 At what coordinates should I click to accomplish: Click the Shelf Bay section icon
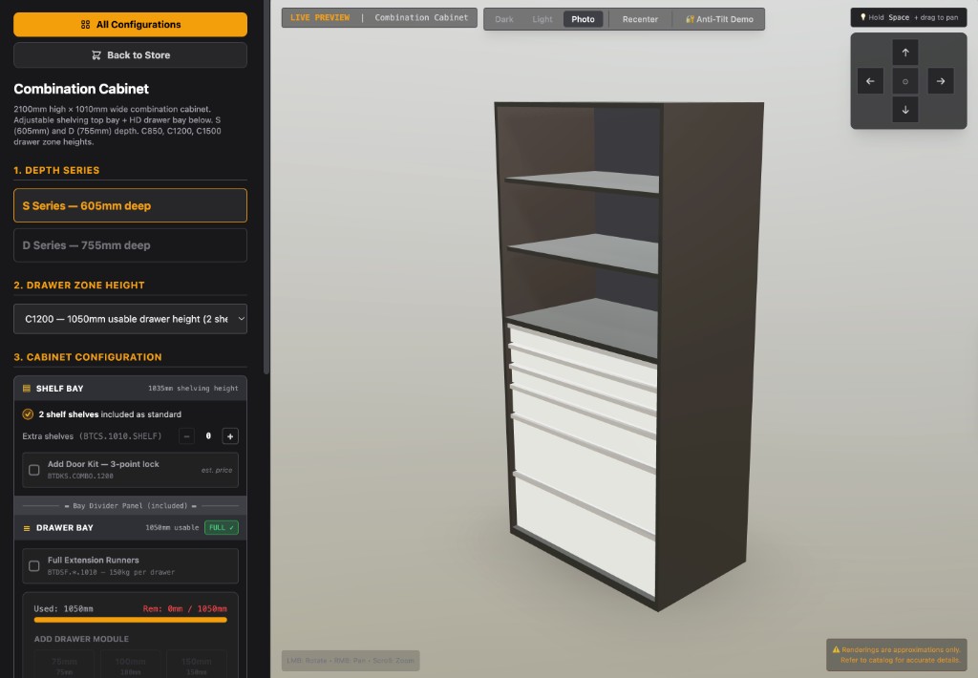26,389
